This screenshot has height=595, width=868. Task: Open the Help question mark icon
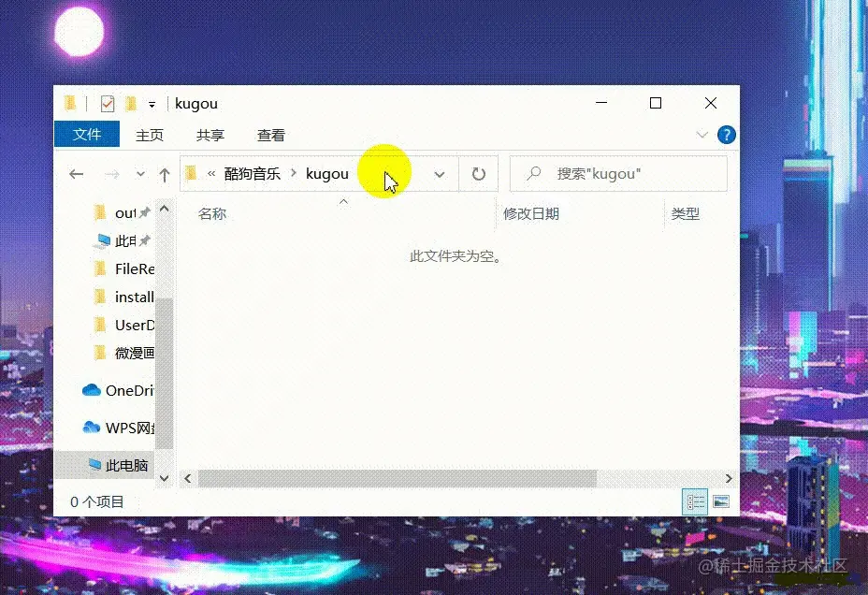726,135
